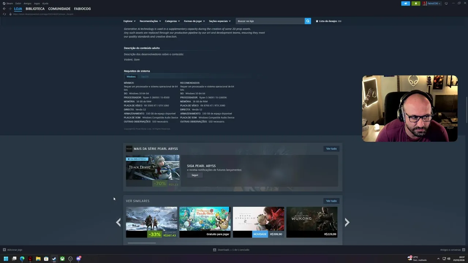The image size is (468, 263).
Task: Open Windows Start menu
Action: [x=6, y=259]
